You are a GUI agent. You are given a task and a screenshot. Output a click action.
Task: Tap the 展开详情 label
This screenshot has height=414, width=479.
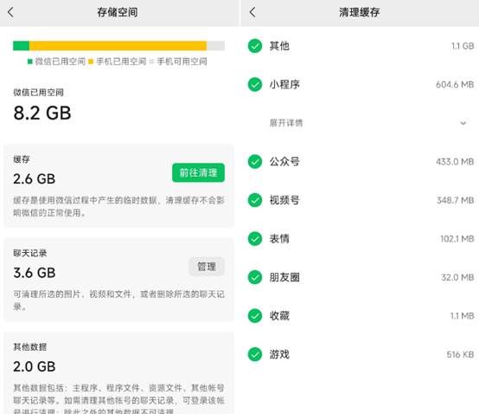pyautogui.click(x=286, y=123)
